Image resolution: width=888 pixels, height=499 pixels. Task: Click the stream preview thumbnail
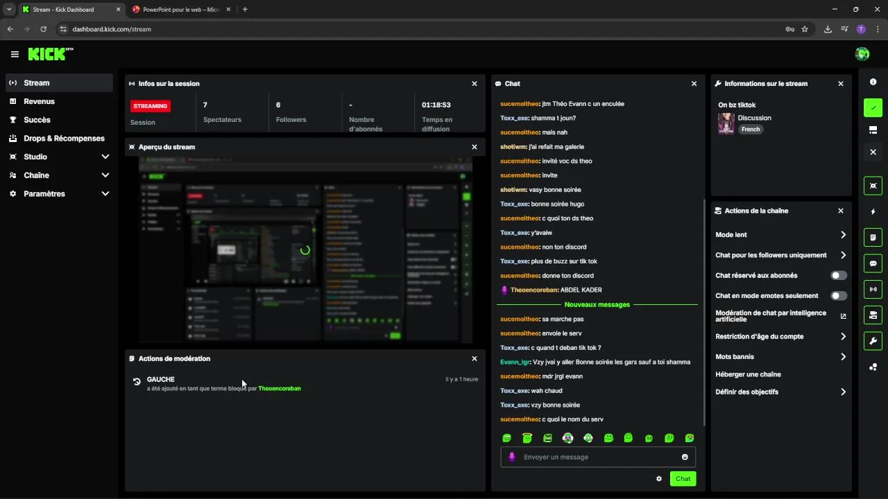click(x=305, y=250)
